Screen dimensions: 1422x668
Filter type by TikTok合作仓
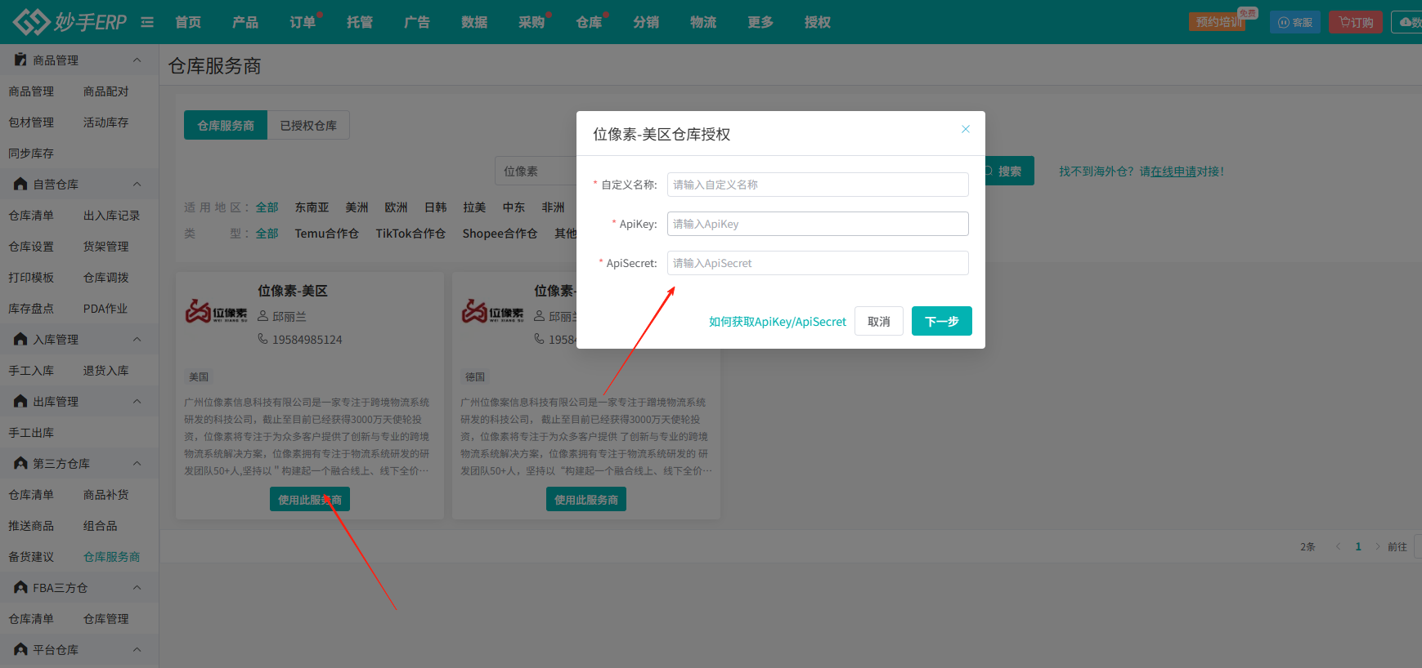click(x=410, y=234)
